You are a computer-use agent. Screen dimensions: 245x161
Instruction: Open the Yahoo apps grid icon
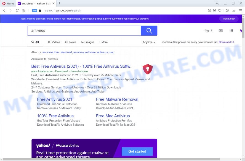click(231, 30)
